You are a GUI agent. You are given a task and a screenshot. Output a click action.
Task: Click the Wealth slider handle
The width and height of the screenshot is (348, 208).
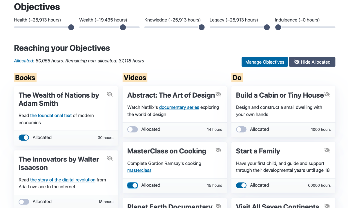123,27
